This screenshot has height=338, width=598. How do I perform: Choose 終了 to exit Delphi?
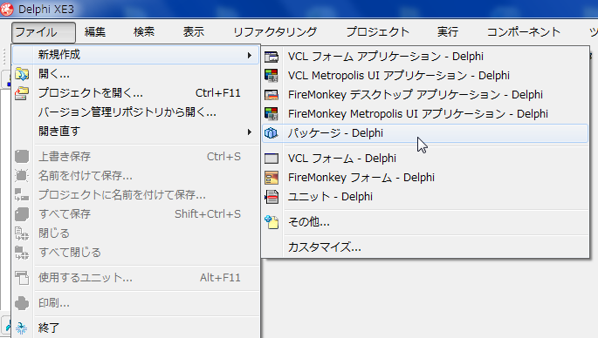(136, 328)
